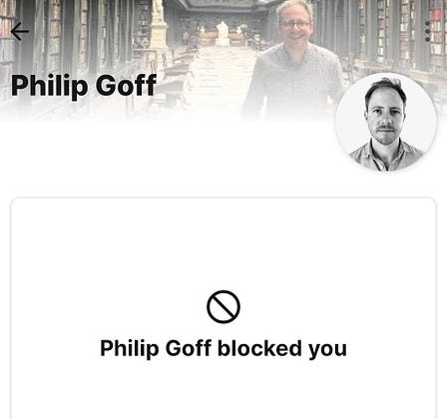Open the three-dot more options menu

428,31
